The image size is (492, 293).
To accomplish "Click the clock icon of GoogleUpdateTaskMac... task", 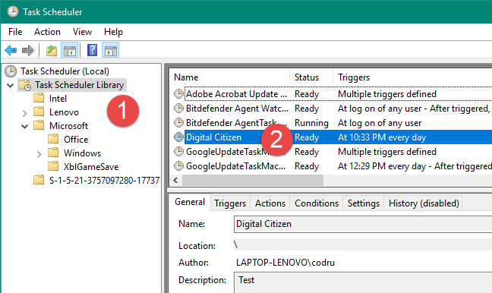I will [178, 166].
